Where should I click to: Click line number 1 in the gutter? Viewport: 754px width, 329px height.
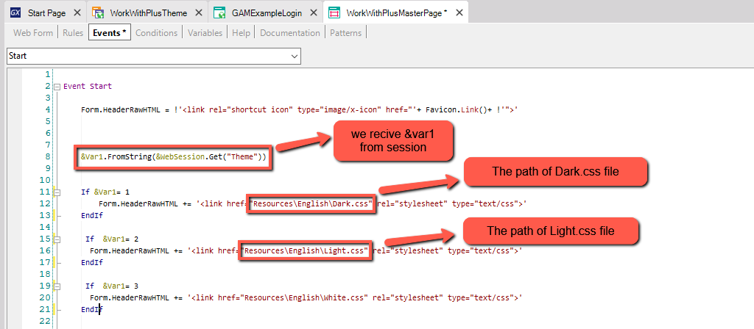tap(48, 74)
